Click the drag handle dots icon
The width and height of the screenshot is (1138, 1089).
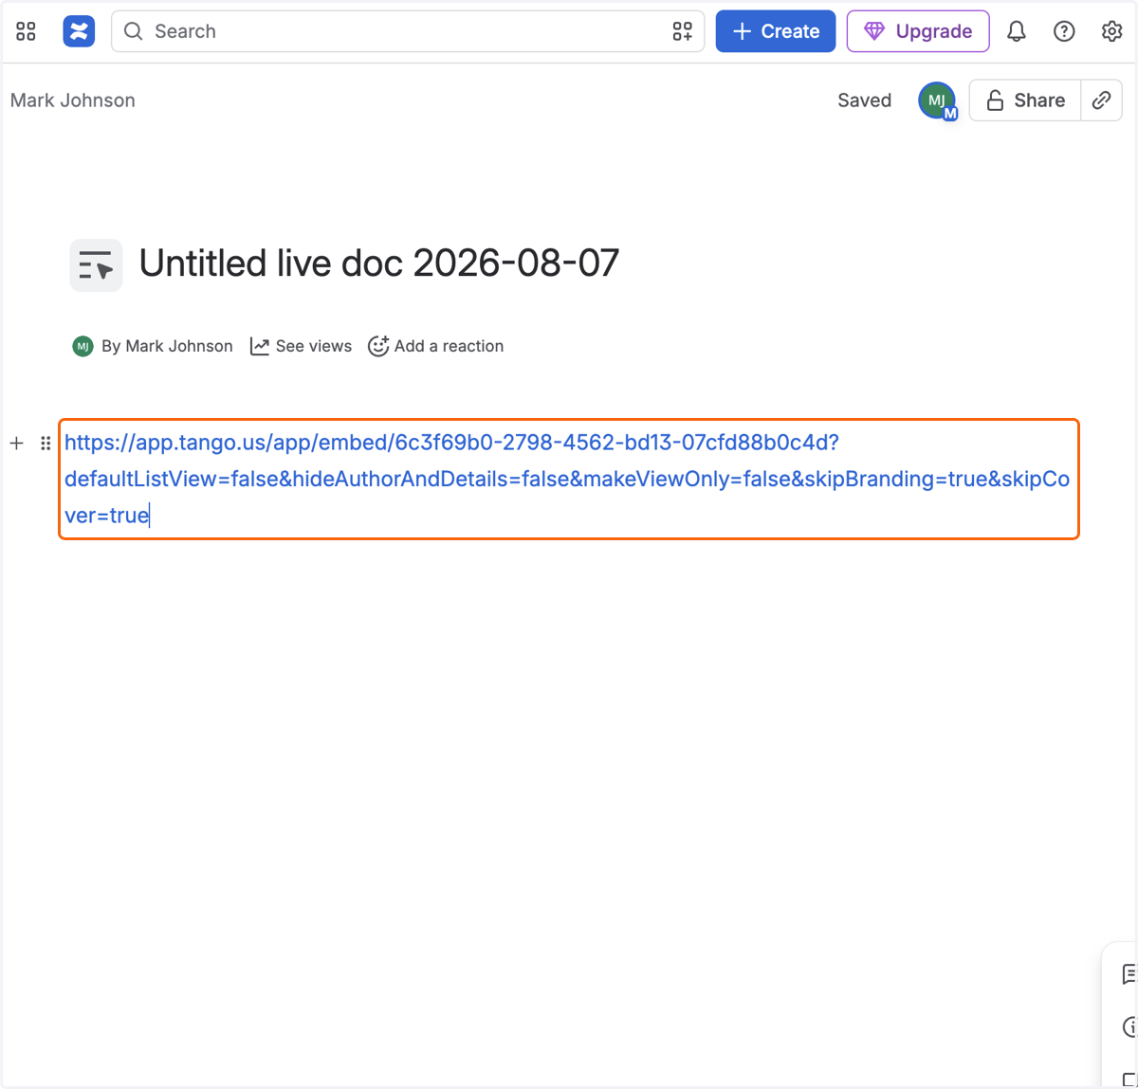coord(46,443)
